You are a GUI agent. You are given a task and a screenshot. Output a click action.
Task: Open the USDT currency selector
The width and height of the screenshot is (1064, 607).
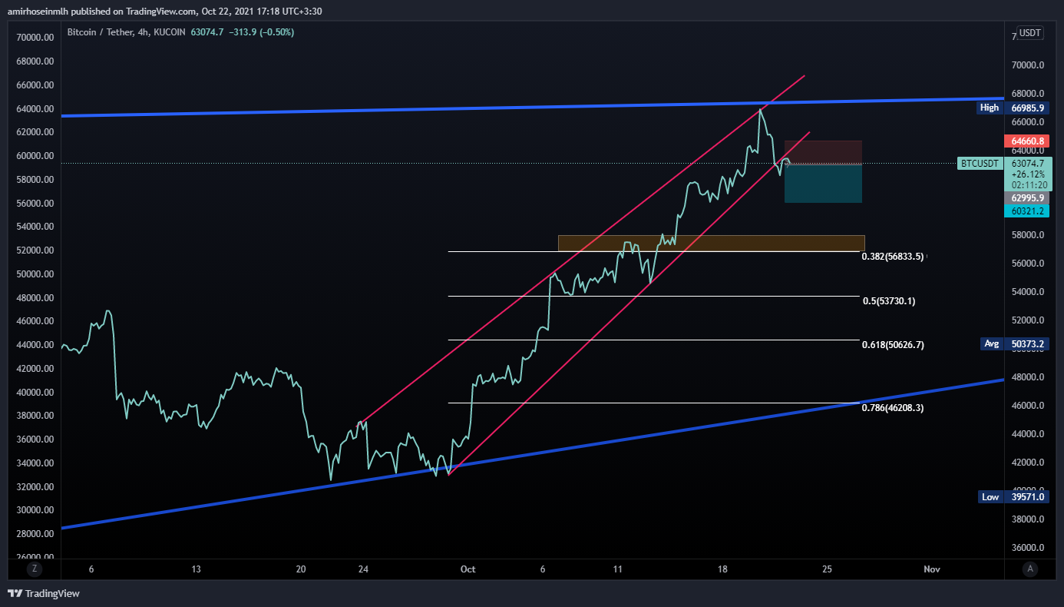(x=1029, y=33)
